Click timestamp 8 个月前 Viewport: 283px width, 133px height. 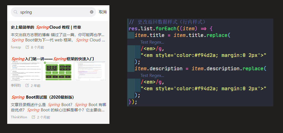pos(37,47)
